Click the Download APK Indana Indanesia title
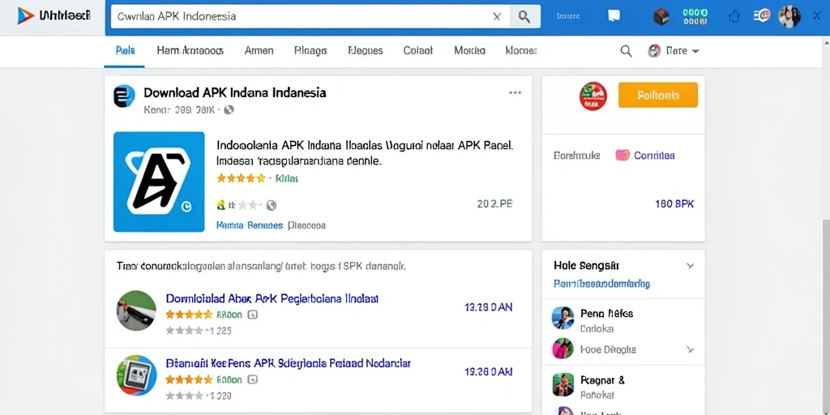830x415 pixels. coord(235,93)
